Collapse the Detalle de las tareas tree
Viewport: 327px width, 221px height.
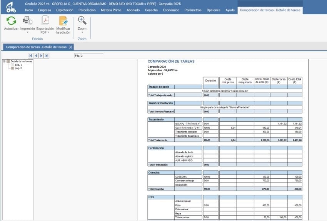pyautogui.click(x=4, y=61)
